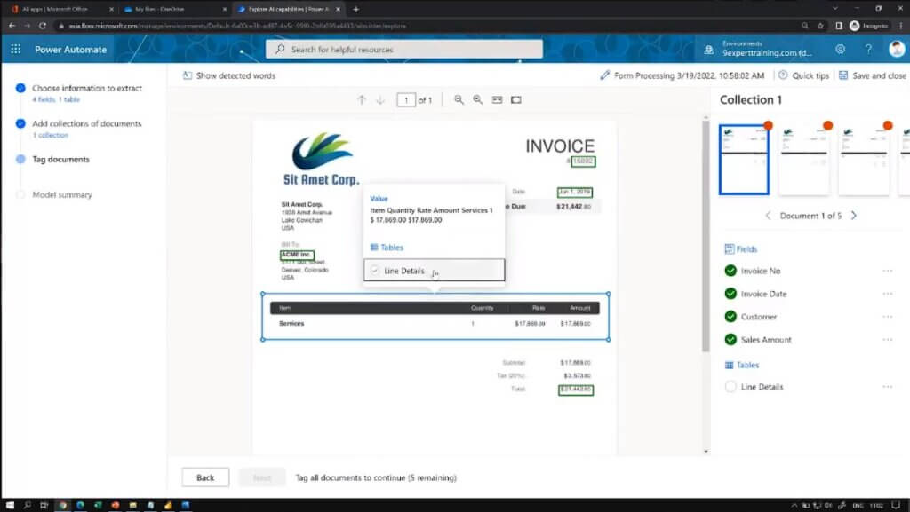
Task: Open the help question mark icon
Action: 868,49
